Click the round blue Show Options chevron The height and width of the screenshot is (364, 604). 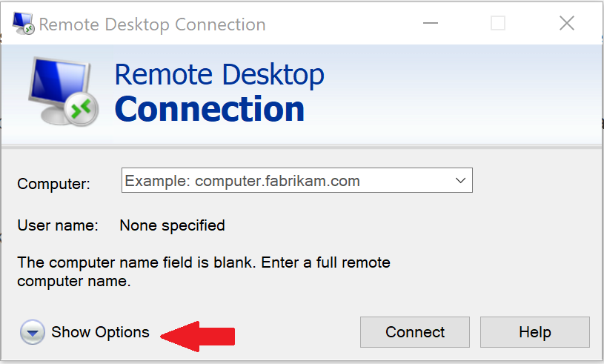coord(32,333)
